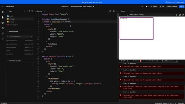The height and width of the screenshot is (104, 185).
Task: Click Spaces: 2 in the status bar
Action: pos(166,103)
